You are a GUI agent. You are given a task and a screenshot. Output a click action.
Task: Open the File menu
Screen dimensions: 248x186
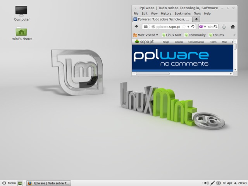[x=136, y=14]
